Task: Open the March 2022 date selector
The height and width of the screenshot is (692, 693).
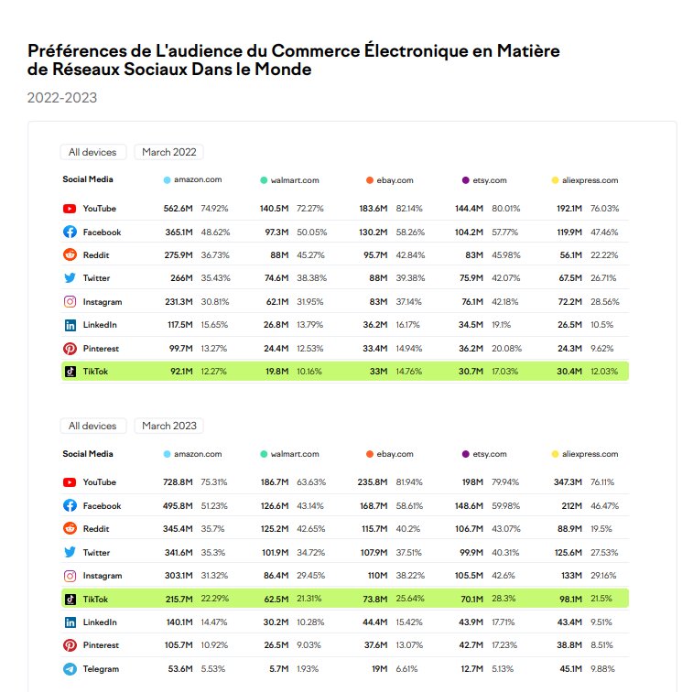Action: pos(168,152)
